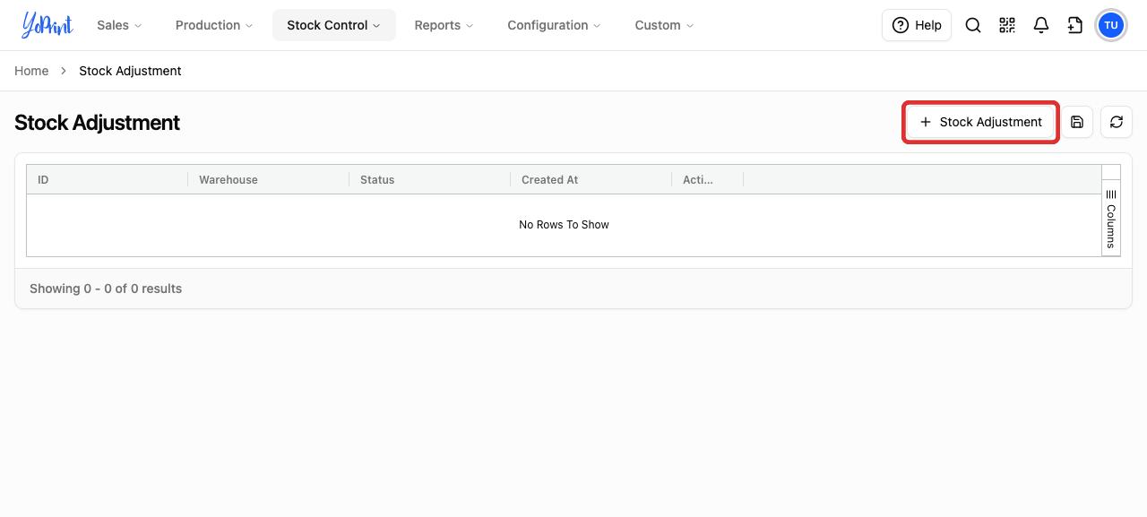This screenshot has height=517, width=1147.
Task: Sort by the ID column header
Action: click(107, 179)
